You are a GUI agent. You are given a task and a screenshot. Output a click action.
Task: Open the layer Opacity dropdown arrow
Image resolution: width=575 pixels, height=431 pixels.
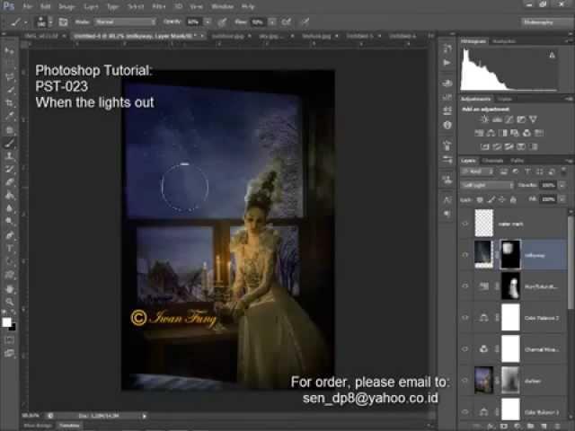[x=562, y=185]
